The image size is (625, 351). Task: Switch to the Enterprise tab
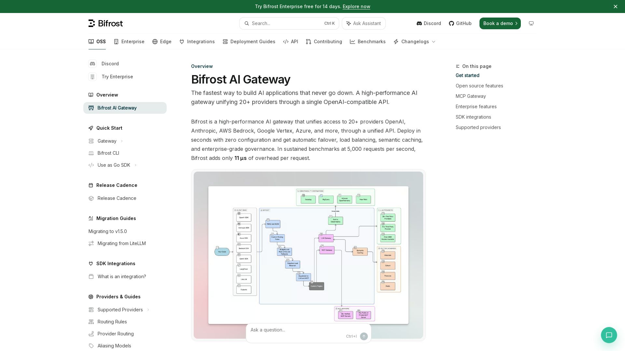coord(129,42)
